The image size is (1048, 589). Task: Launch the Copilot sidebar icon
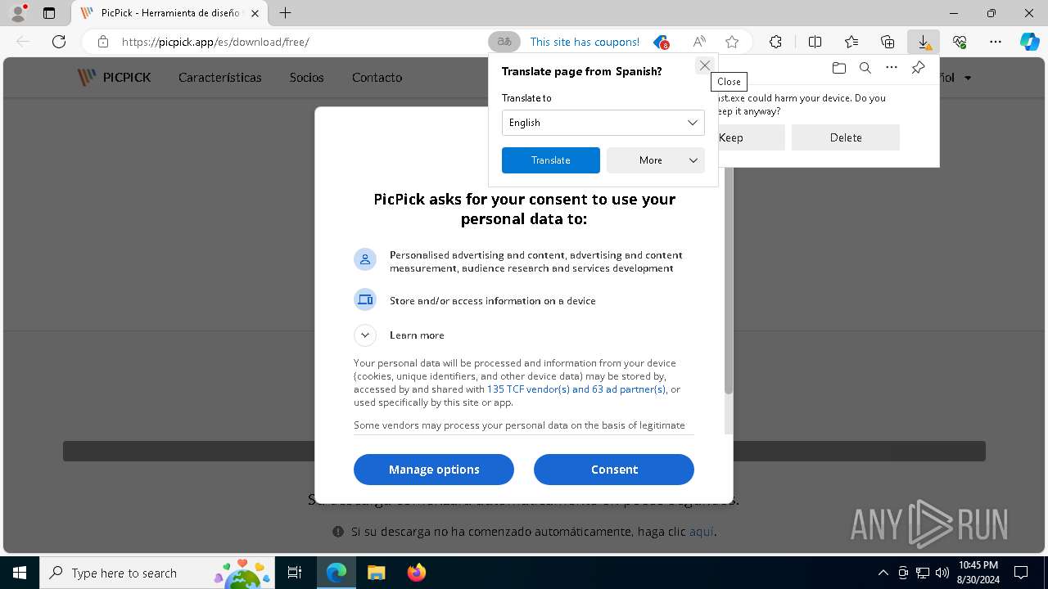(x=1029, y=42)
